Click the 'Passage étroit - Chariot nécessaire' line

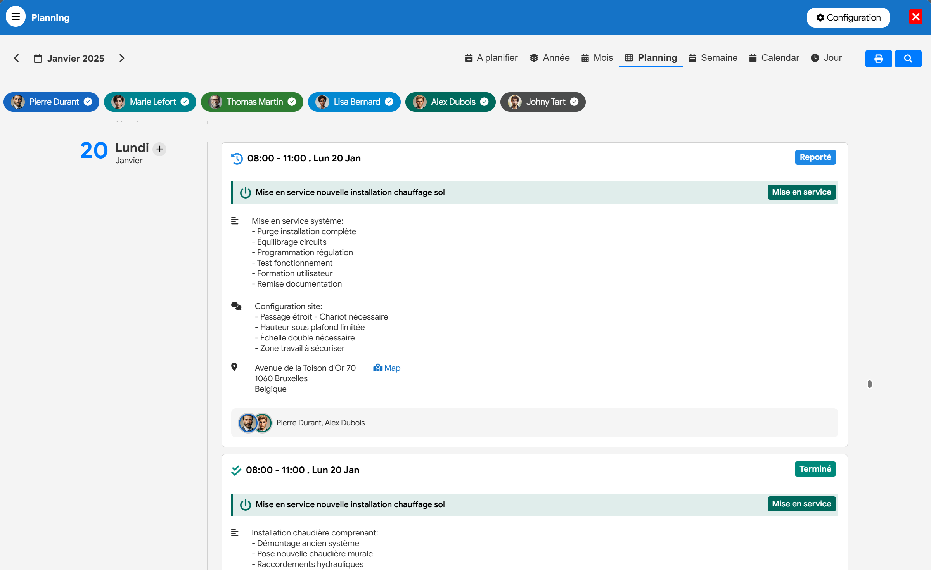pos(322,317)
